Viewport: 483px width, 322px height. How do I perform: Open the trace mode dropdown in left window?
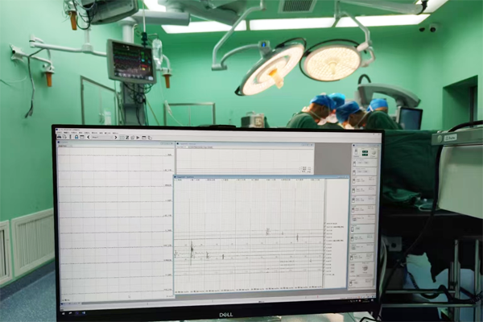(64, 146)
